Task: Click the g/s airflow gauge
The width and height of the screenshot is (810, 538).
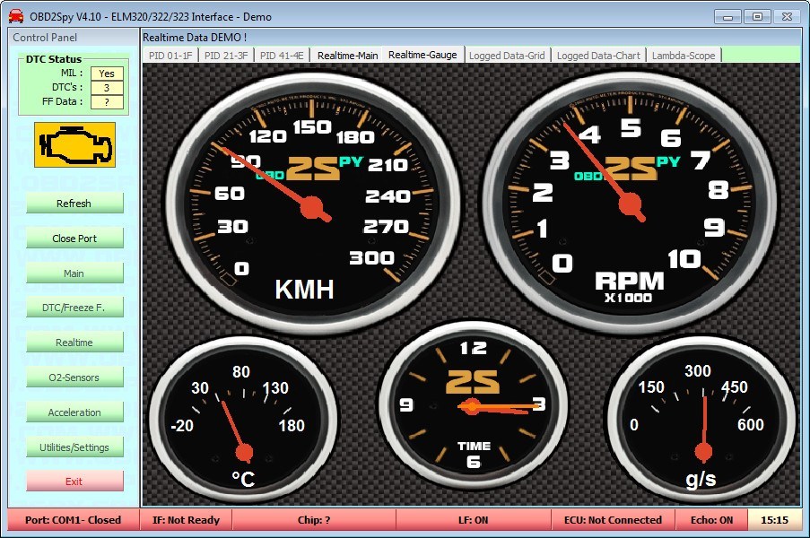Action: click(701, 419)
